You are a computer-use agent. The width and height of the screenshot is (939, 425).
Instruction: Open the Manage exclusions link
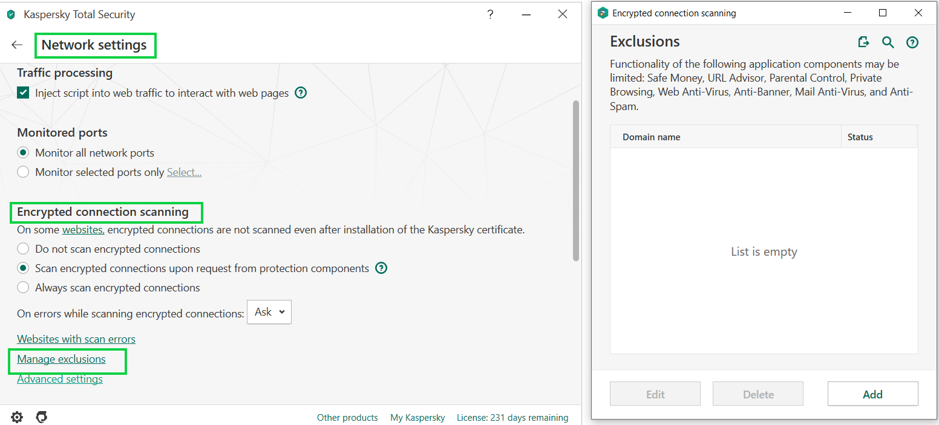point(61,359)
